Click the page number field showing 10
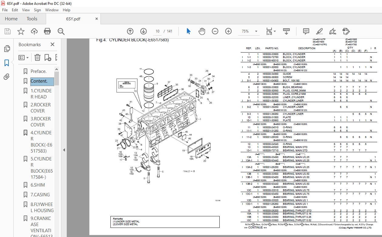Image resolution: width=382 pixels, height=237 pixels. [157, 31]
